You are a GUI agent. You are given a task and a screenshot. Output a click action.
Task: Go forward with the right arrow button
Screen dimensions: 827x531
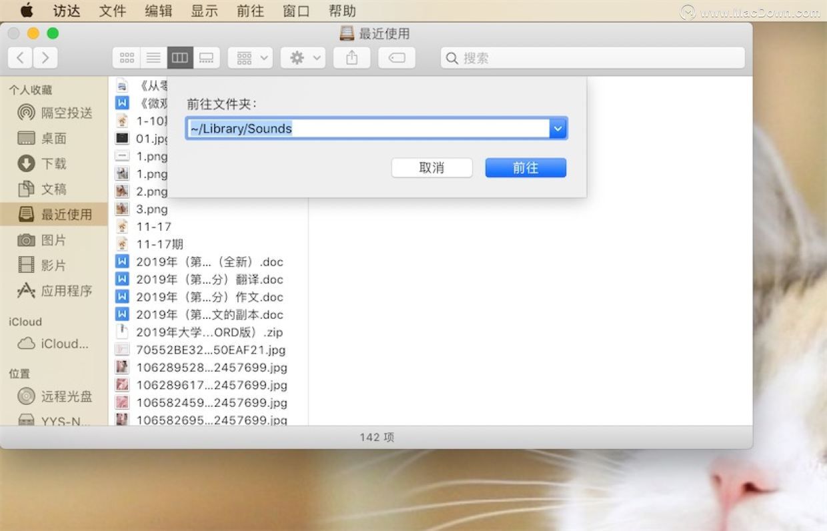point(45,58)
